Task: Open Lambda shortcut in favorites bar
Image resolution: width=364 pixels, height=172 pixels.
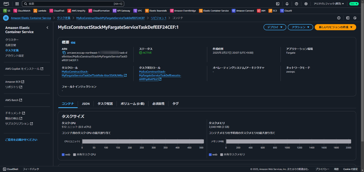Action: point(40,11)
